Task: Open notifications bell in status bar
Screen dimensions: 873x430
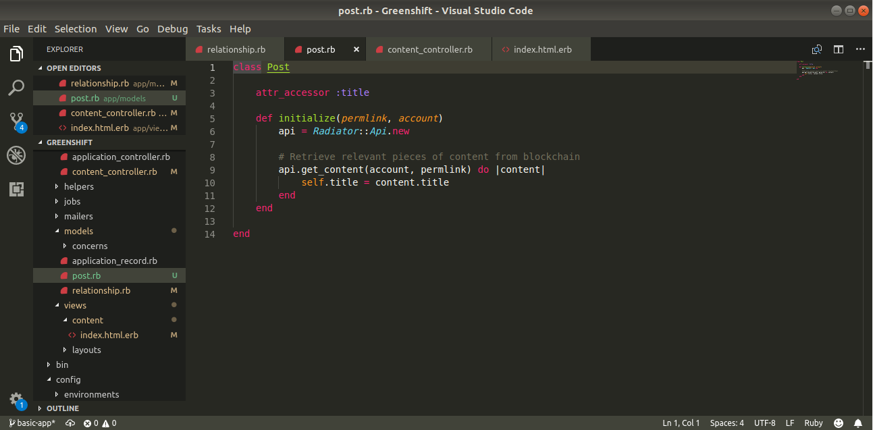Action: tap(859, 423)
